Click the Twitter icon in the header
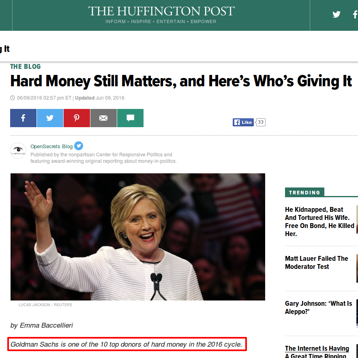 tap(336, 15)
